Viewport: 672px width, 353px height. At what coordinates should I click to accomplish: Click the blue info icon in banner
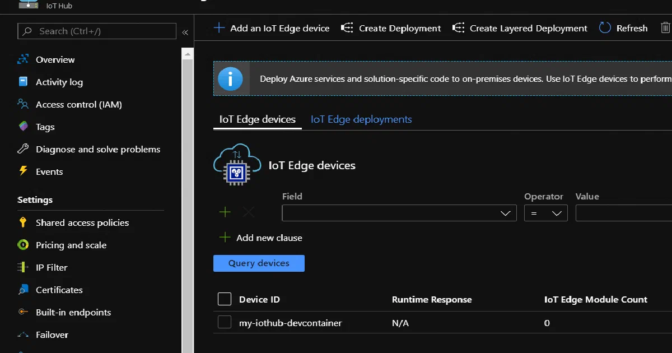tap(230, 79)
